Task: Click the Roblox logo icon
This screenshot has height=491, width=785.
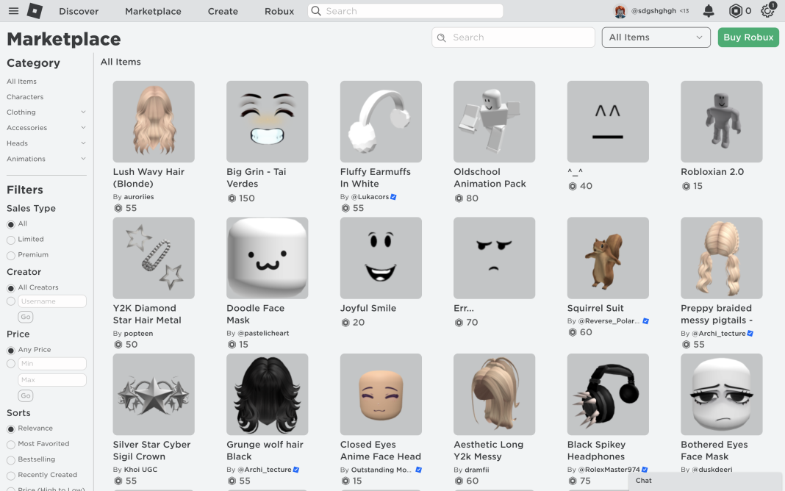Action: pos(35,11)
